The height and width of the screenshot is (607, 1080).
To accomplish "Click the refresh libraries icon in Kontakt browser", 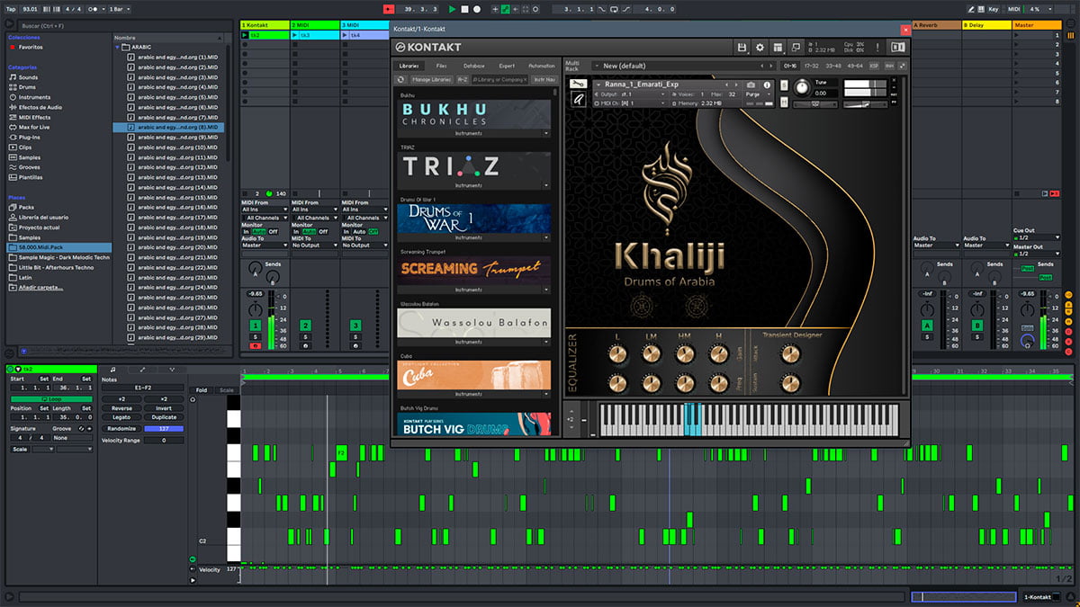I will 401,79.
